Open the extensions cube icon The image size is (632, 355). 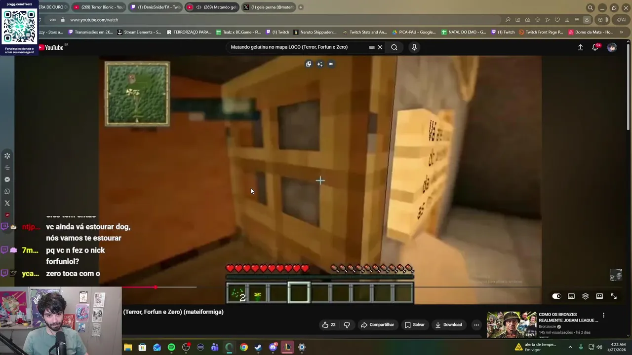[600, 20]
